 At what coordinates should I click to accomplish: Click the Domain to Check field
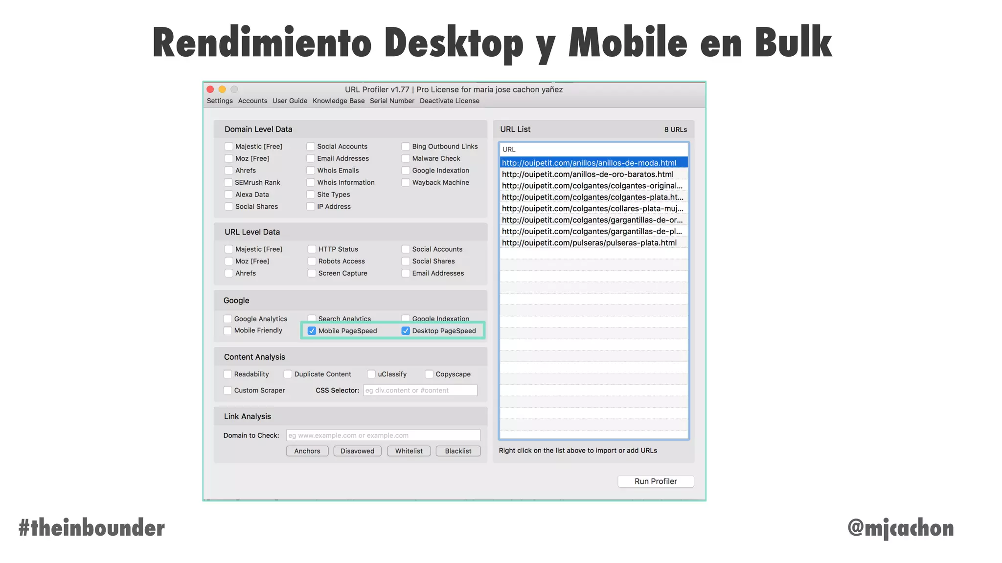pos(383,435)
